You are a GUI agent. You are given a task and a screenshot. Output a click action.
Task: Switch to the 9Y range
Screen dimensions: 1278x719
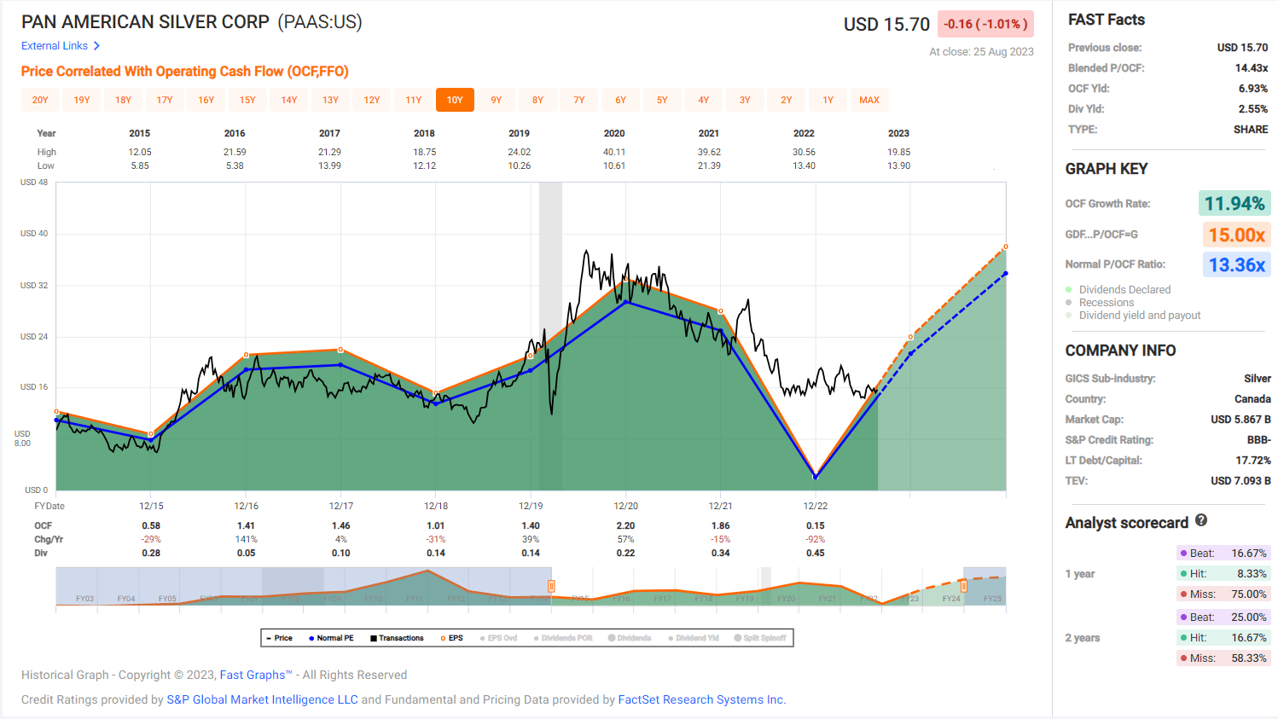coord(497,100)
